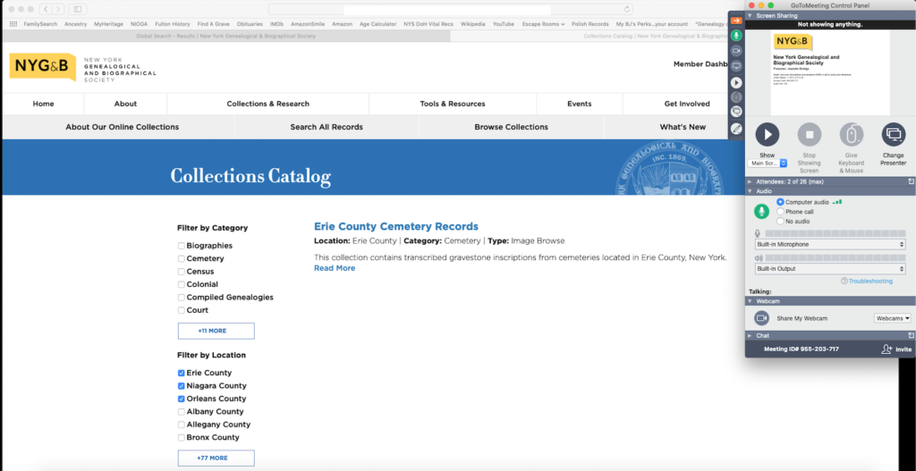Expand the Chat section
Viewport: 916px width, 471px height.
(x=751, y=335)
